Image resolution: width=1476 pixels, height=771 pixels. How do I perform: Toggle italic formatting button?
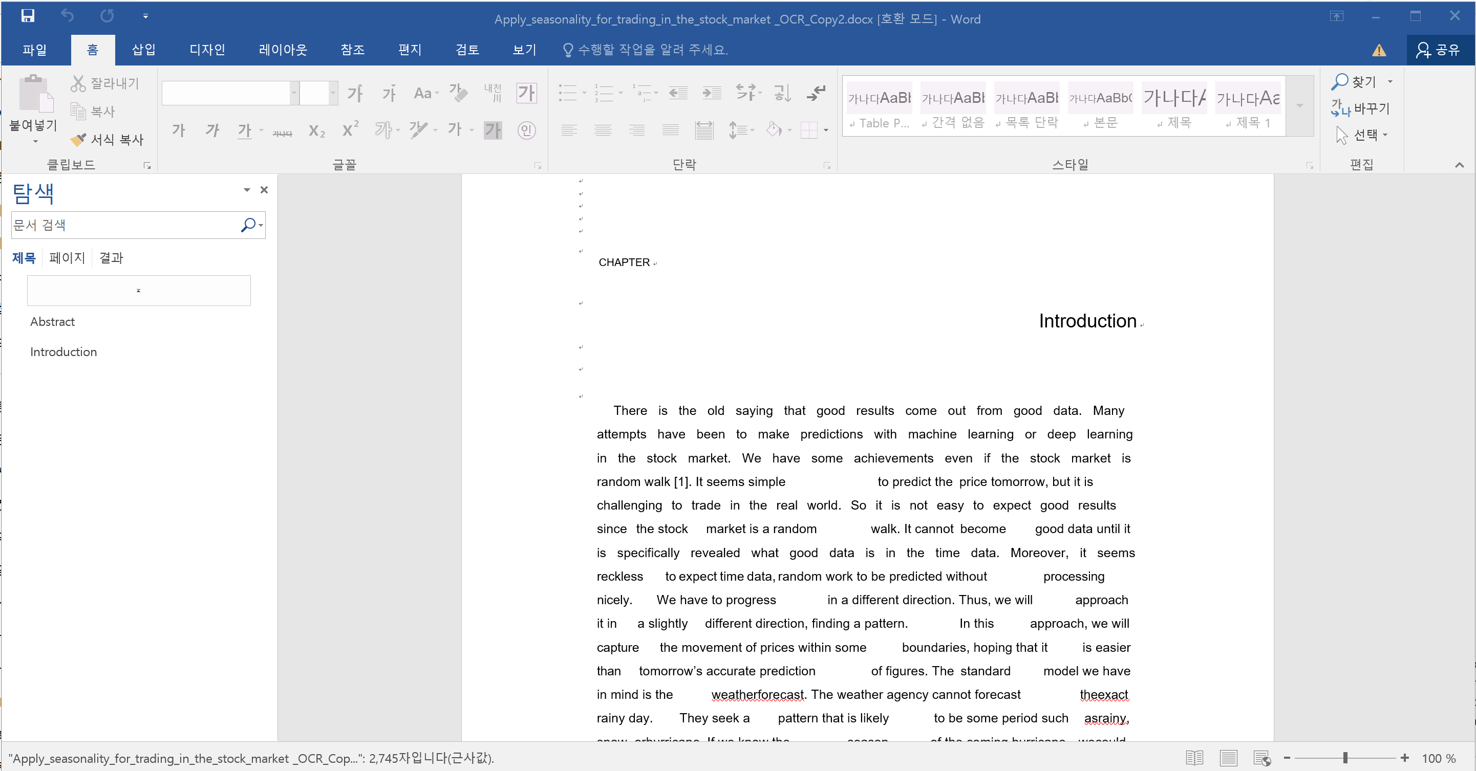(x=212, y=131)
